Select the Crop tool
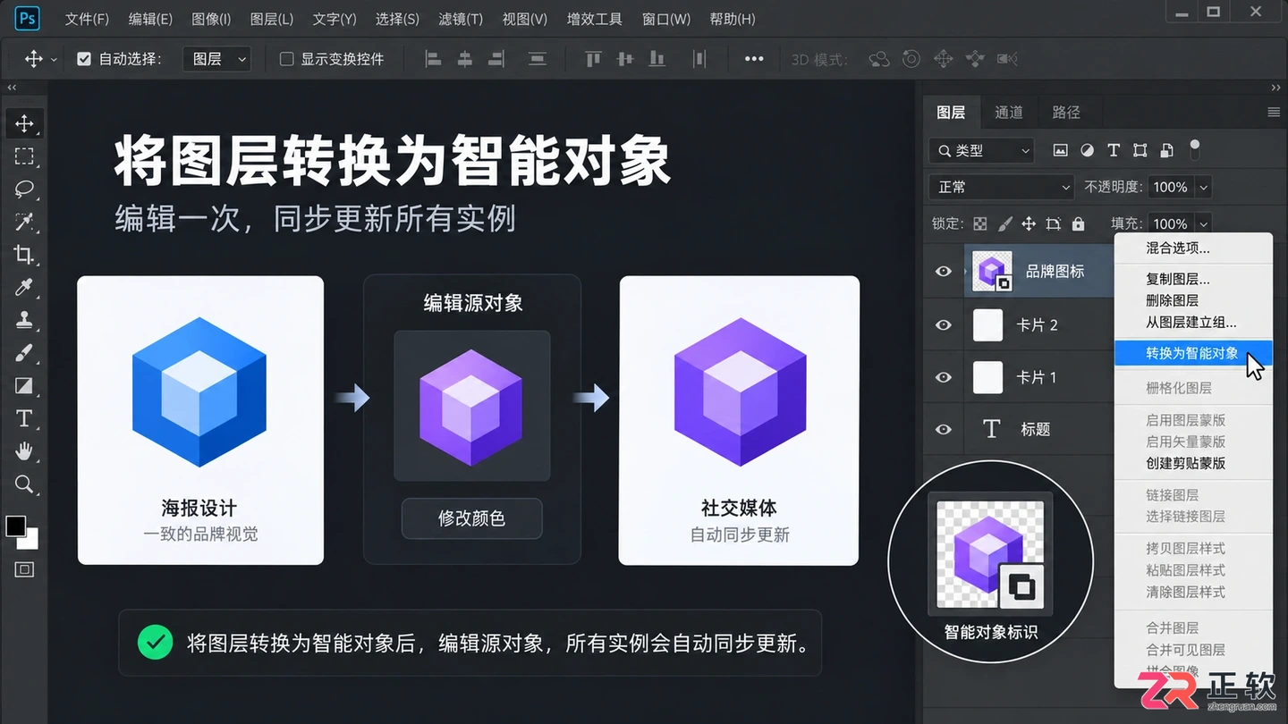The image size is (1288, 724). (24, 255)
